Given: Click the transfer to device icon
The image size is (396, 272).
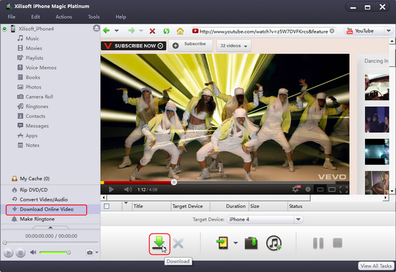Looking at the screenshot, I should pyautogui.click(x=223, y=243).
